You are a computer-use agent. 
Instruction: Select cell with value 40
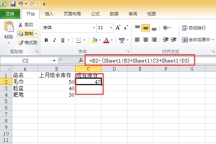pos(57,88)
